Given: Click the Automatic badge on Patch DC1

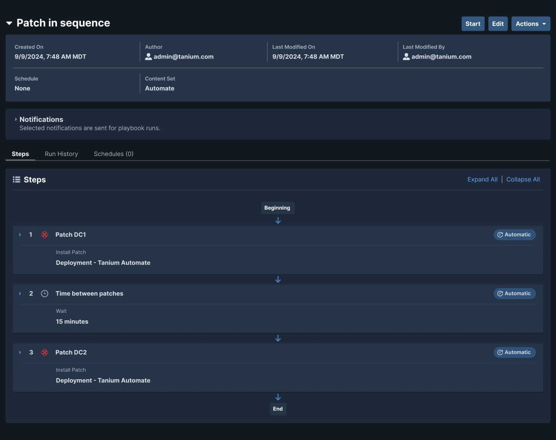Looking at the screenshot, I should pyautogui.click(x=515, y=235).
